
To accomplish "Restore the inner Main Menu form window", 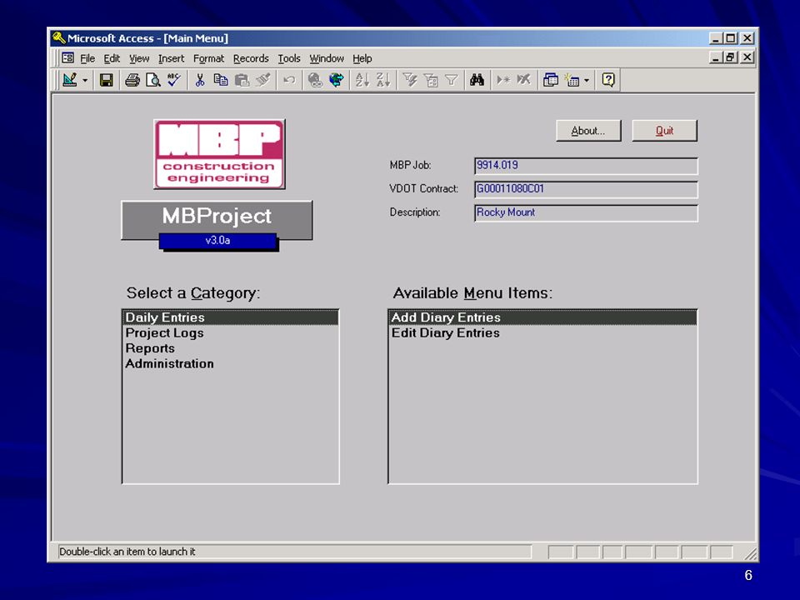I will point(731,57).
